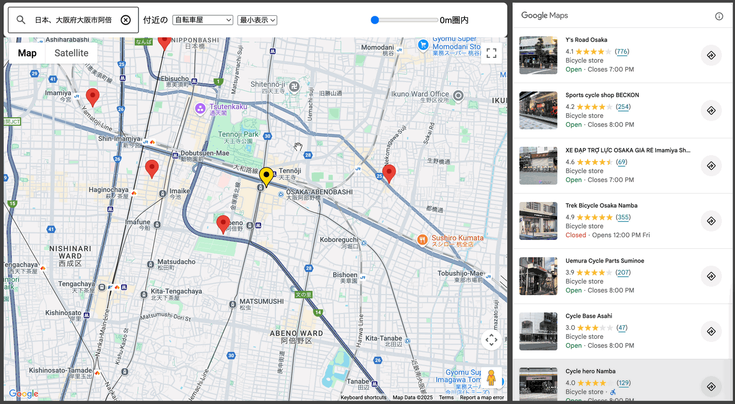Open 776 reviews for Y's Road Osaka
Image resolution: width=735 pixels, height=404 pixels.
[622, 52]
